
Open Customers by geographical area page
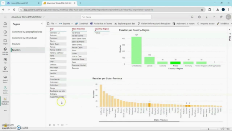click(27, 32)
